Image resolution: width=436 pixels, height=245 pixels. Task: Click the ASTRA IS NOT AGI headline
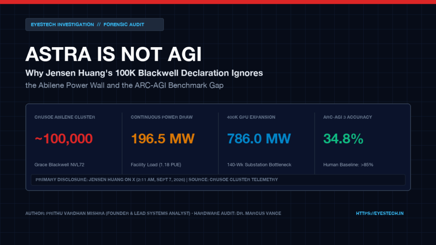[113, 54]
